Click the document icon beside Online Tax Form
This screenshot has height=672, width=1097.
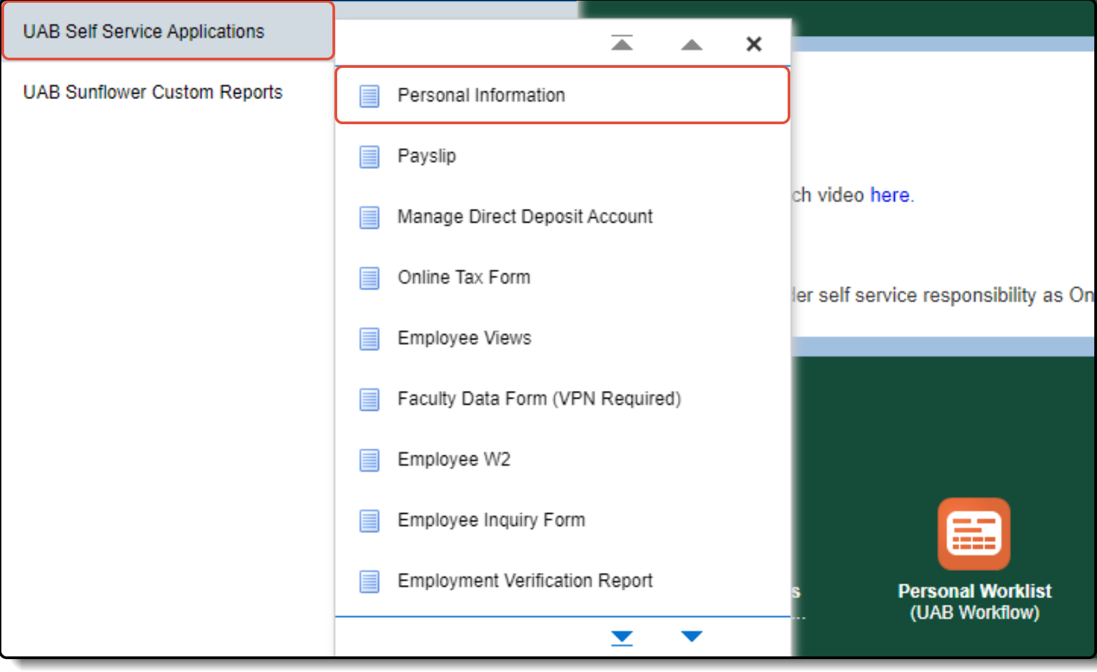[x=369, y=278]
